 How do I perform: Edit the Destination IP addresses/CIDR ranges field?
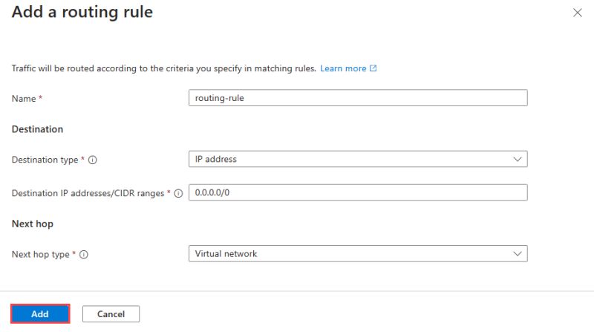[x=358, y=192]
